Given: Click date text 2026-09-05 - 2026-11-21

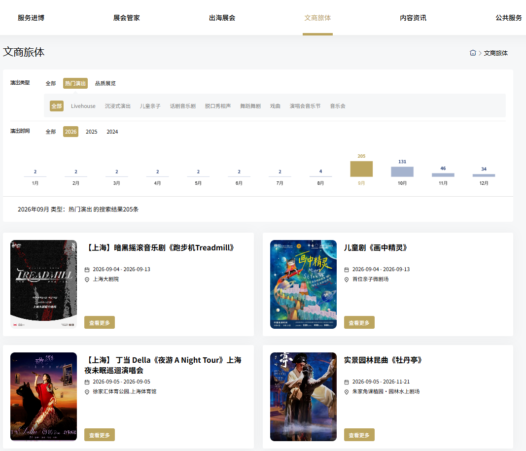Looking at the screenshot, I should pyautogui.click(x=381, y=382).
